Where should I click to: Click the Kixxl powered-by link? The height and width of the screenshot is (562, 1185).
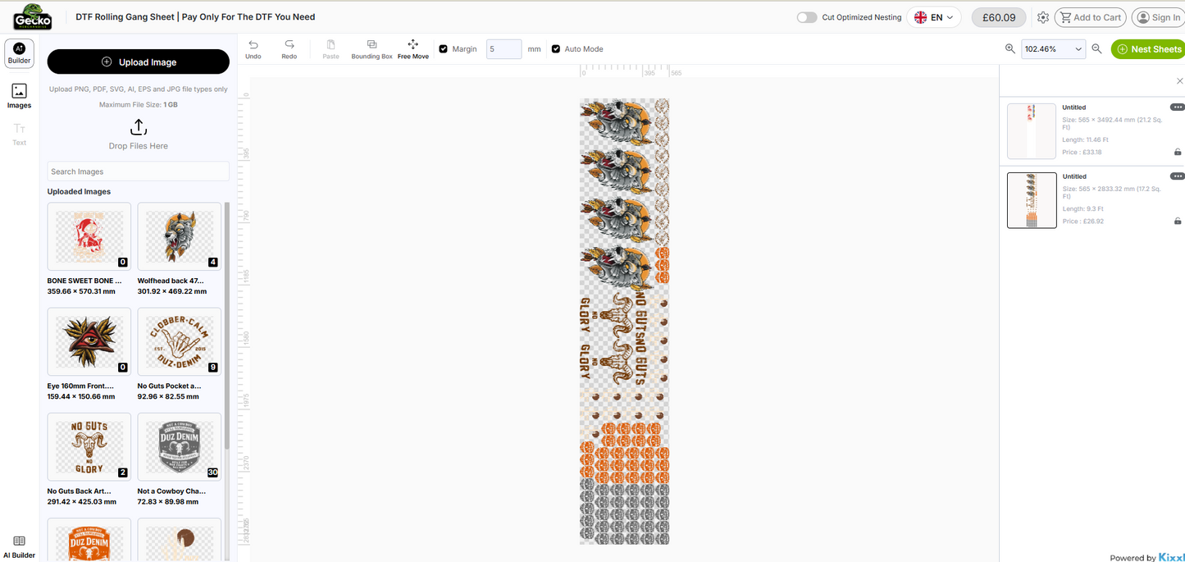(x=1171, y=557)
